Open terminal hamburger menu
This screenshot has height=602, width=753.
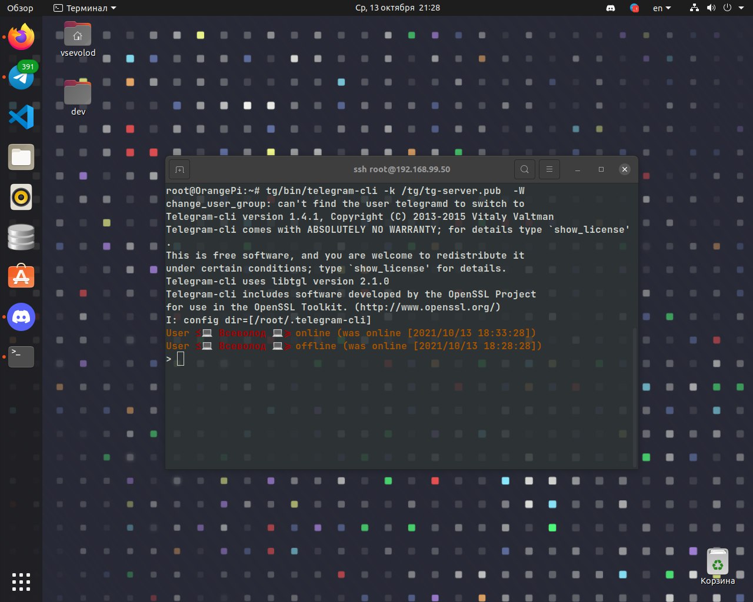[549, 169]
